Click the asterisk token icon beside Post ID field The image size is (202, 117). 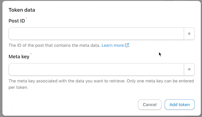click(189, 34)
